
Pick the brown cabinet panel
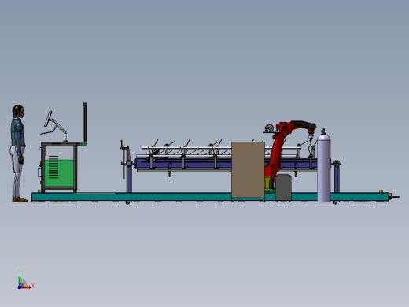pyautogui.click(x=248, y=170)
